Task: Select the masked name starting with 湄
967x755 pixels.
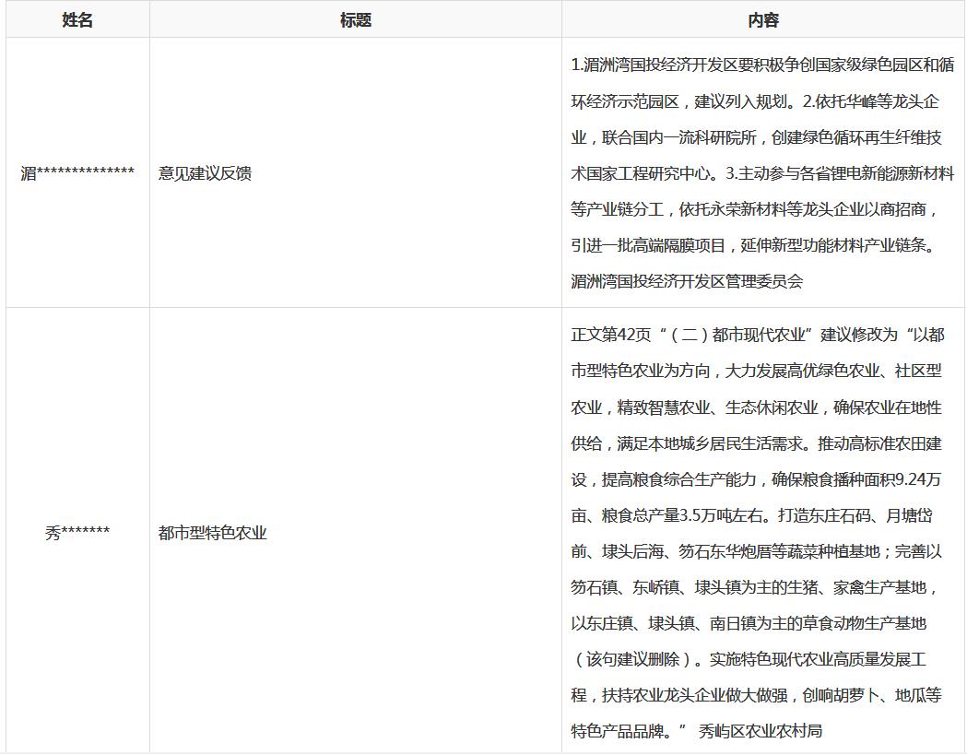Action: (77, 173)
